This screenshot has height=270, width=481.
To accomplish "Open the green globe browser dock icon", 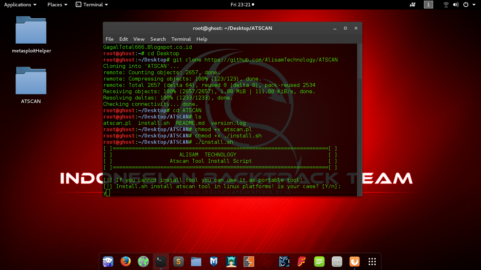I will click(x=143, y=262).
